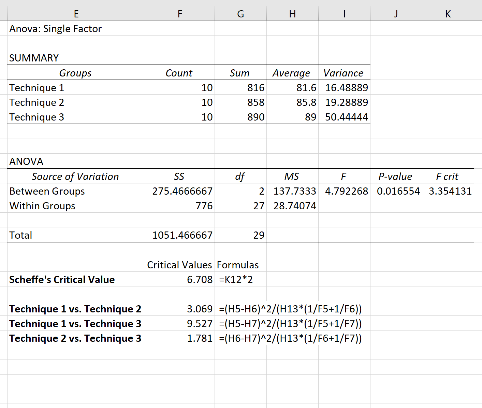Select variance cell 16.48889
The height and width of the screenshot is (408, 482).
pyautogui.click(x=344, y=87)
